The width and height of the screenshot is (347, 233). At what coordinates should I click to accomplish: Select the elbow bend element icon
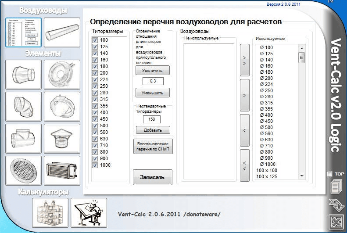[x=23, y=107]
